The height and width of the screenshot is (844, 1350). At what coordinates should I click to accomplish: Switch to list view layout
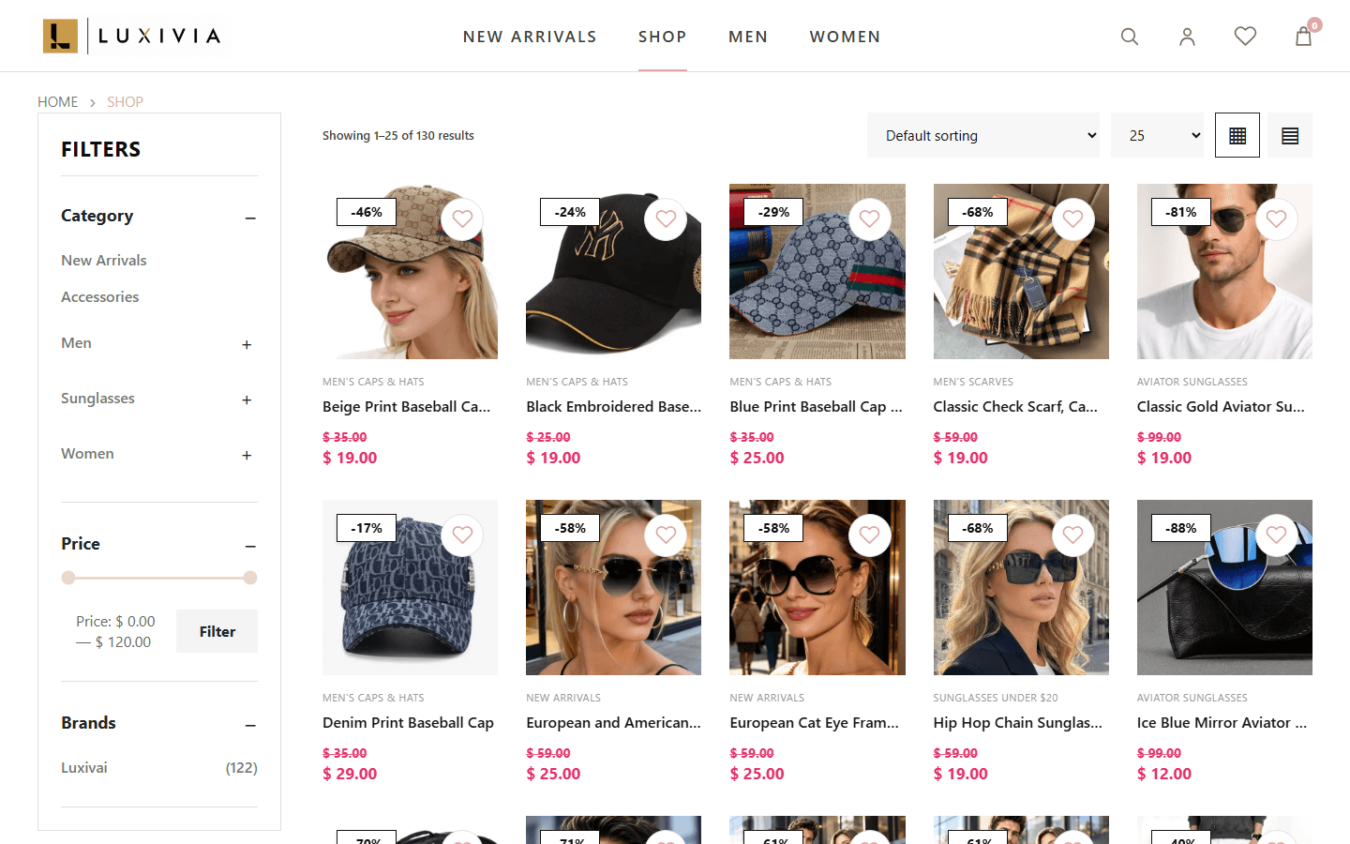point(1290,135)
